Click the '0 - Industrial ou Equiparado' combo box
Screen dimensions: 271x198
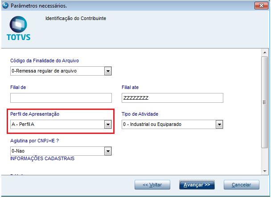(x=172, y=124)
